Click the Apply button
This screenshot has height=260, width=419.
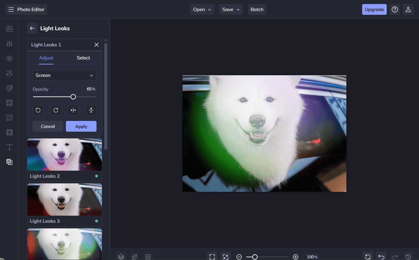point(81,126)
